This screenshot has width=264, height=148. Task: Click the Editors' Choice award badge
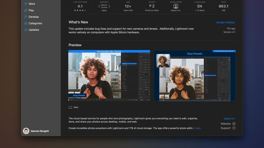tap(104, 6)
